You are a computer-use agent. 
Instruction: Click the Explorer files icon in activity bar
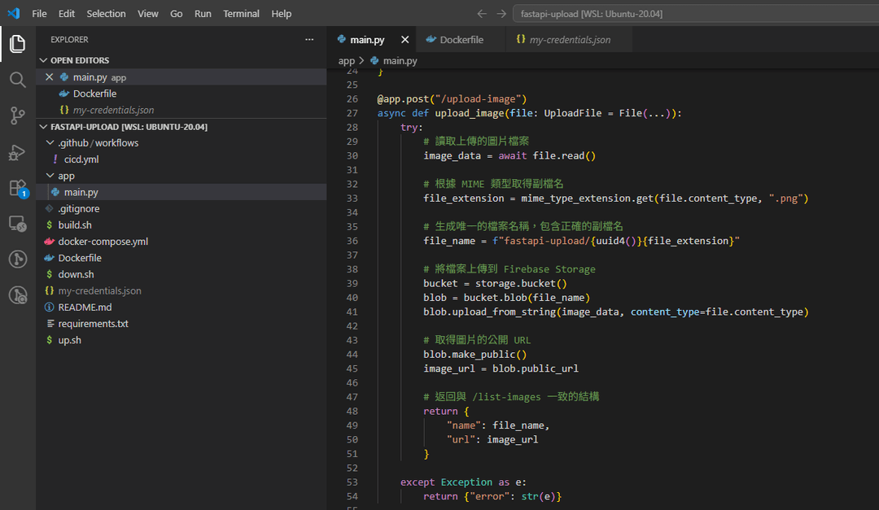[x=17, y=44]
